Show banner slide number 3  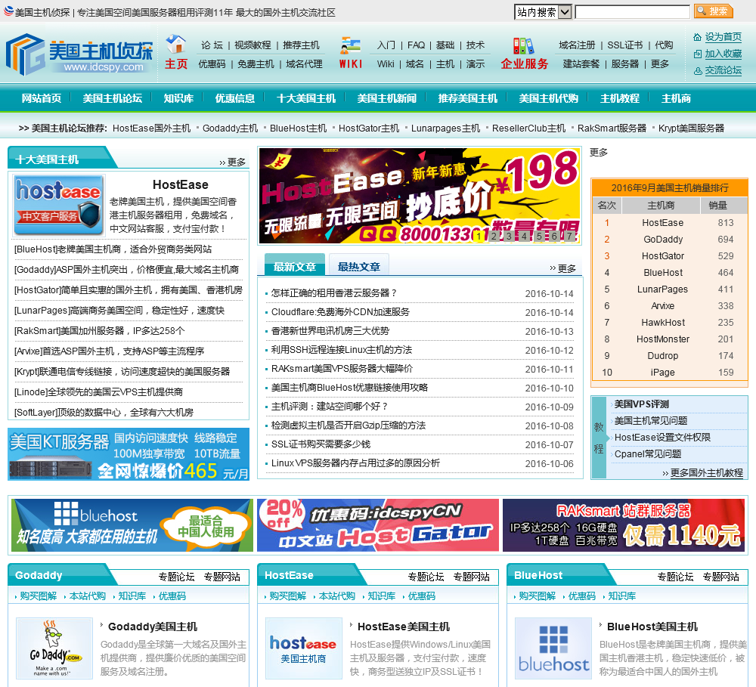pos(509,236)
